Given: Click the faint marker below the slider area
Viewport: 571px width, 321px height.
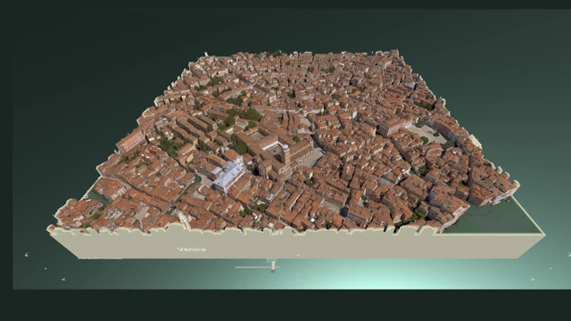Looking at the screenshot, I should [298, 280].
